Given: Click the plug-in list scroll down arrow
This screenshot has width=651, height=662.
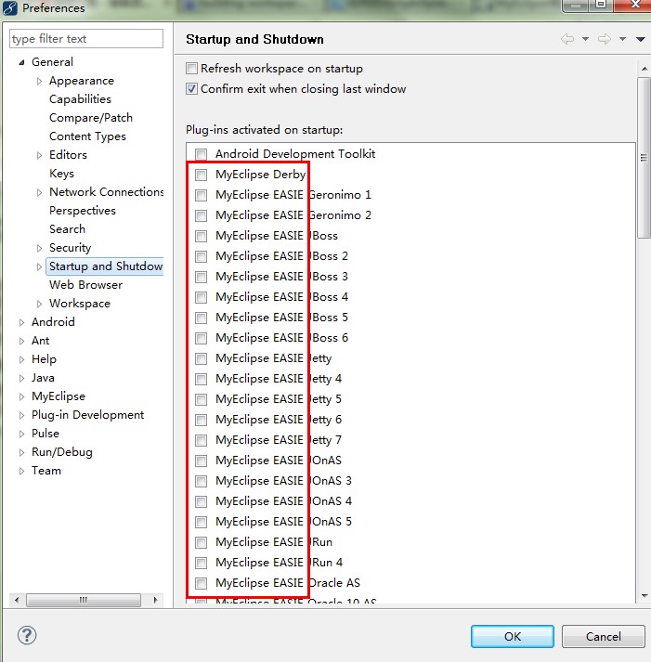Looking at the screenshot, I should point(644,596).
